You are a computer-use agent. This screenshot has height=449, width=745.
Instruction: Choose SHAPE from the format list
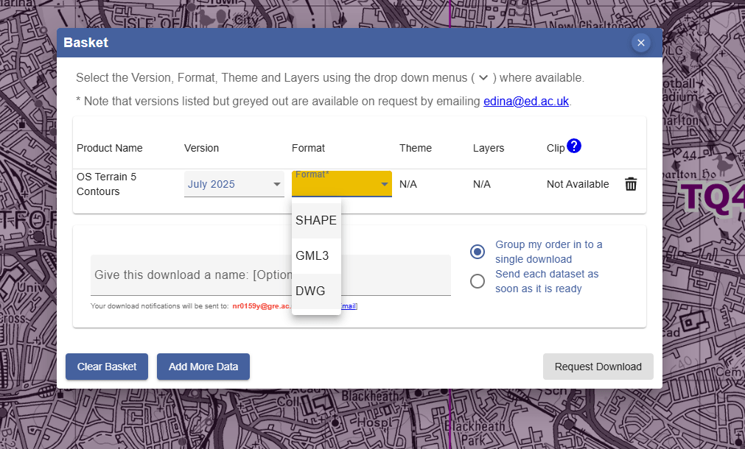tap(316, 220)
